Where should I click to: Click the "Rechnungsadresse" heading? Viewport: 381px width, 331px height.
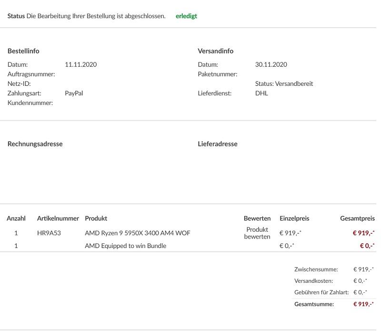35,144
